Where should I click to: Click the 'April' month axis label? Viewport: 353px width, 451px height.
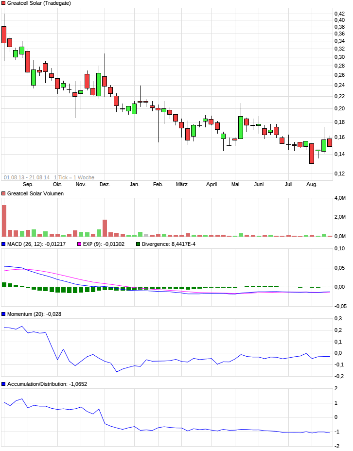click(212, 184)
